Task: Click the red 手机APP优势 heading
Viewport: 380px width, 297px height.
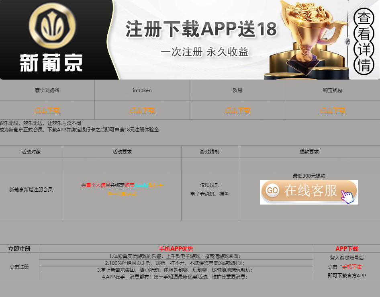Action: click(176, 249)
